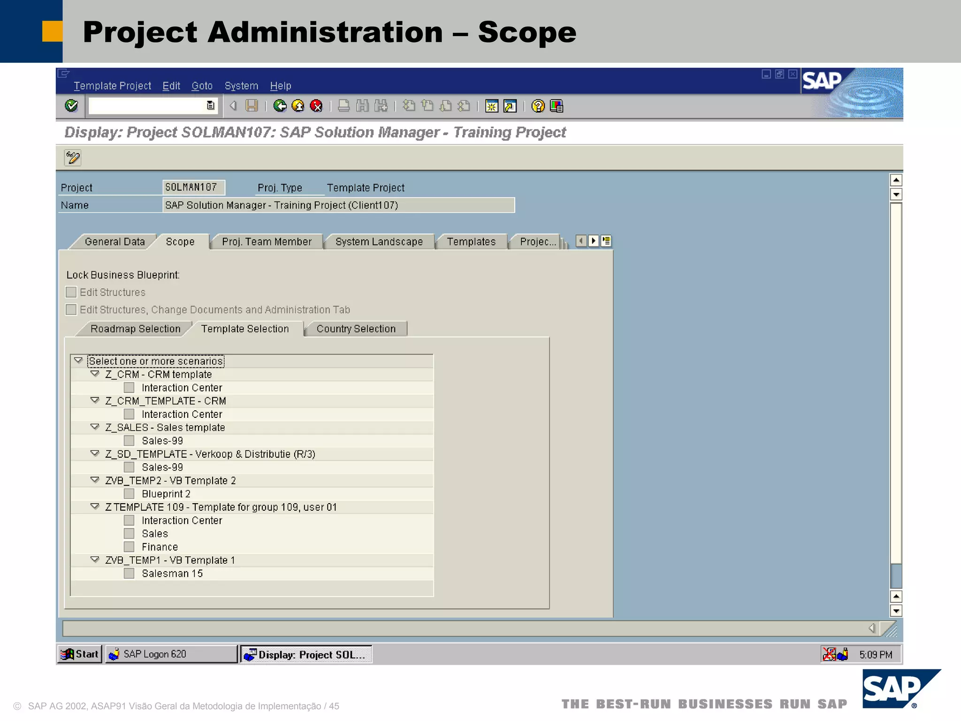
Task: Check the Blueprint 2 checkbox
Action: coord(129,494)
